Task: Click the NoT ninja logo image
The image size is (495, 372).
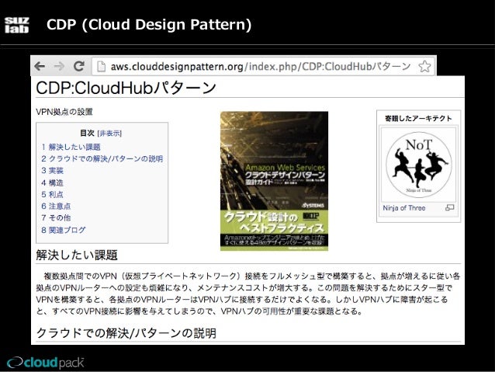Action: tap(419, 165)
